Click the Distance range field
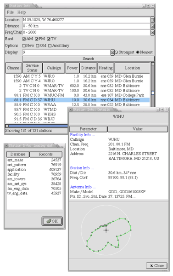Screen dimensions: 173x276 point(86,26)
